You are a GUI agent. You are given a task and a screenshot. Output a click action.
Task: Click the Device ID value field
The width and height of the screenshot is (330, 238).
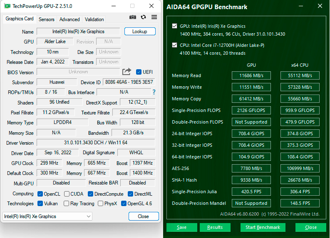(x=129, y=82)
